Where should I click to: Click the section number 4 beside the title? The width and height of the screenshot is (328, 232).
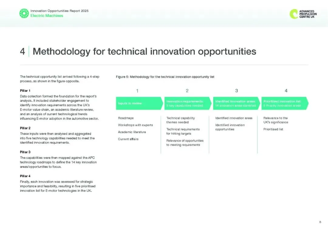tap(22, 51)
